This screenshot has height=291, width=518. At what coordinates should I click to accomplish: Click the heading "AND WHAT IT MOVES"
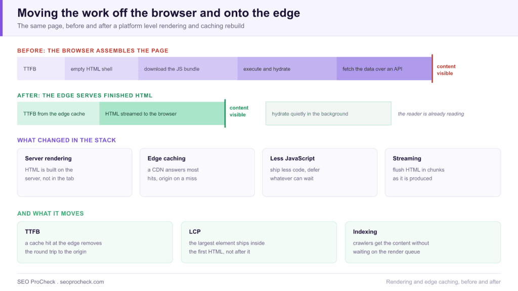coord(51,214)
